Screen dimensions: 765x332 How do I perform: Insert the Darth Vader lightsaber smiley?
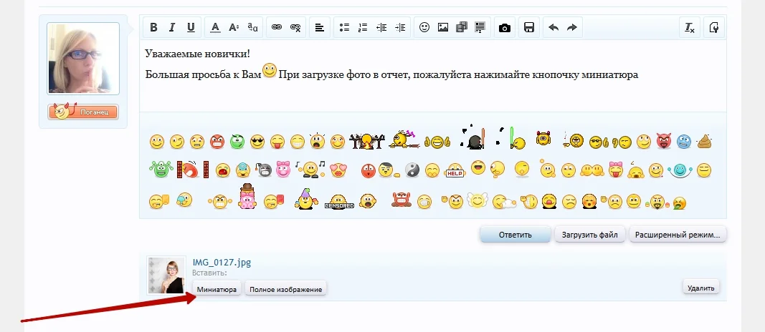click(472, 138)
